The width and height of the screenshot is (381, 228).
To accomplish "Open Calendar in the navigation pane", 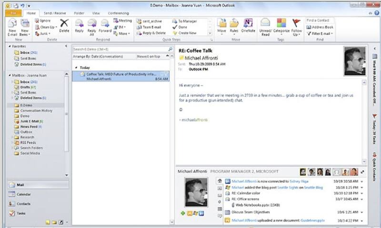I will 24,194.
